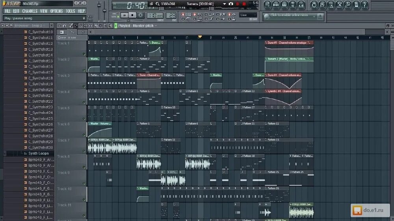The height and width of the screenshot is (221, 394).
Task: Open the playlist options menu arrow
Action: (59, 26)
